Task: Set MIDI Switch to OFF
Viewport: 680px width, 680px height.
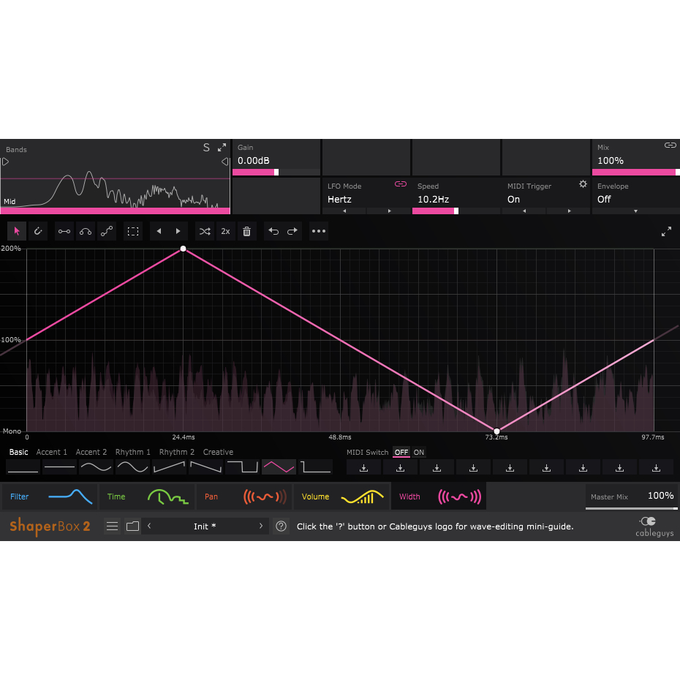Action: [401, 453]
